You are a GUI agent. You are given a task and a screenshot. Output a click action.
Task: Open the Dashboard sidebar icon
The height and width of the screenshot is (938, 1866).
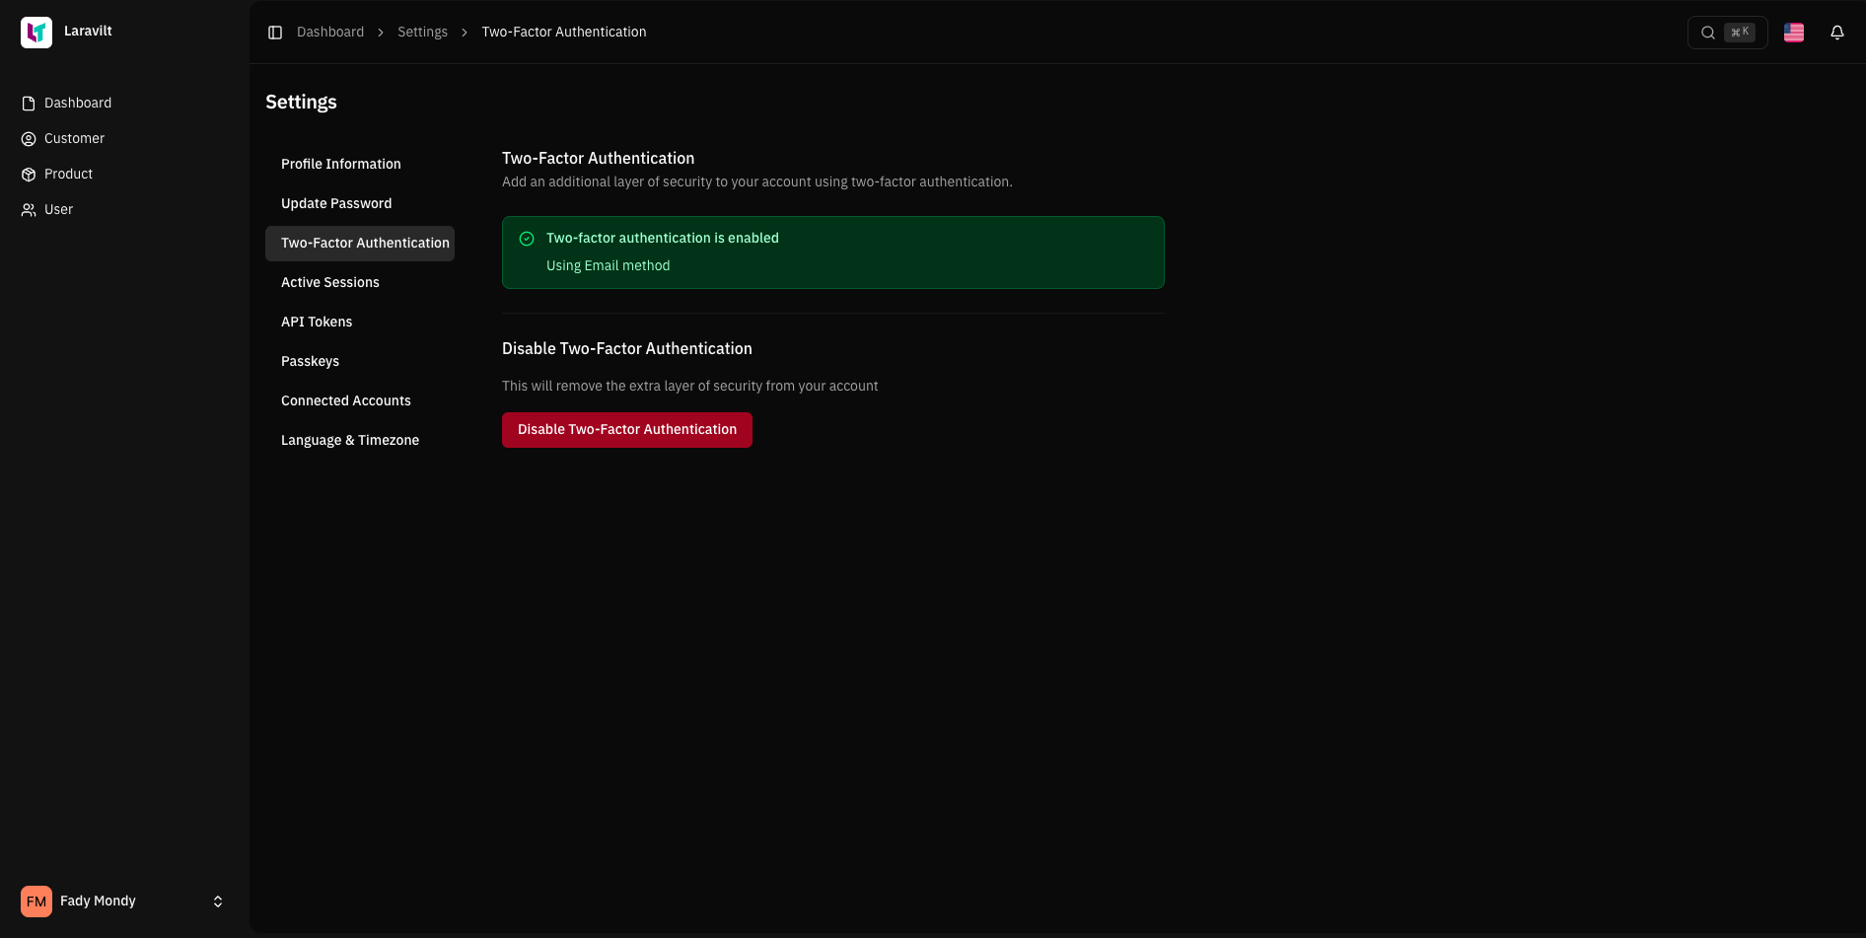point(28,103)
